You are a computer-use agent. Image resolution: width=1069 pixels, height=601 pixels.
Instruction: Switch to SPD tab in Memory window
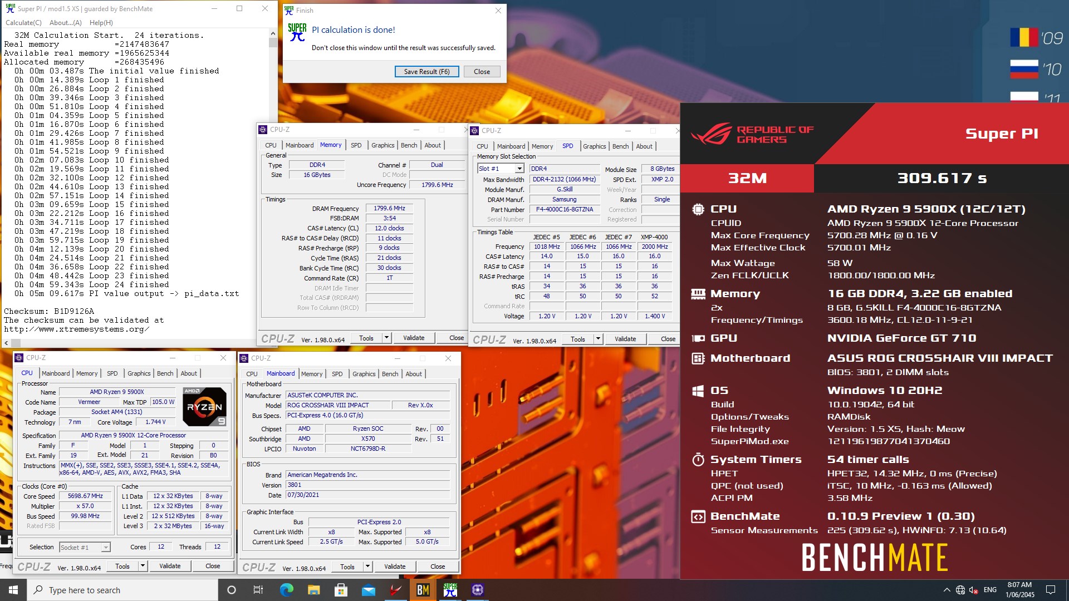tap(356, 145)
